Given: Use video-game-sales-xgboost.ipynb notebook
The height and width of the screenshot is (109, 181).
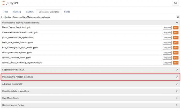Looking at the screenshot, I should click(x=176, y=53).
